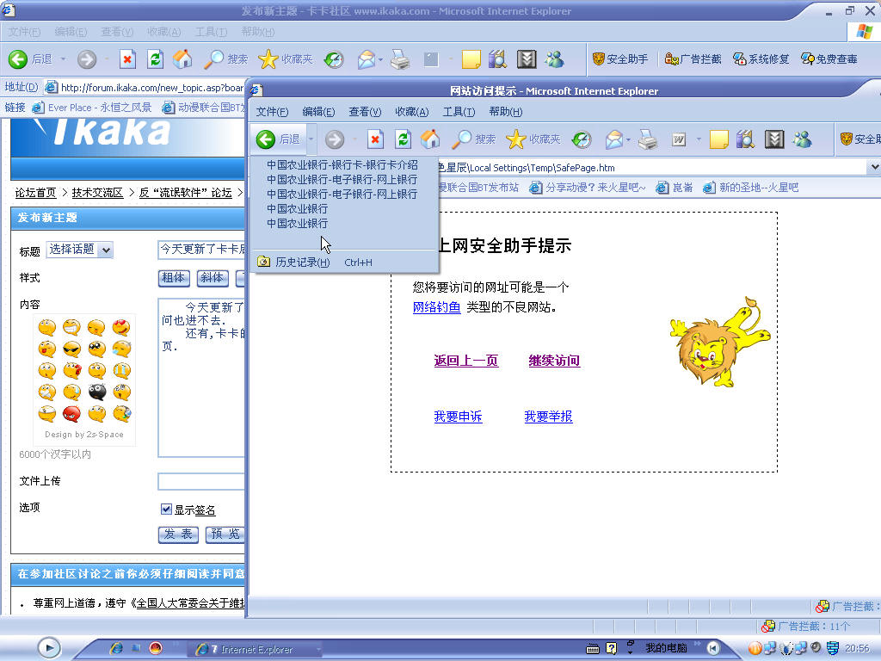
Task: Click the topic title input field
Action: [x=201, y=249]
